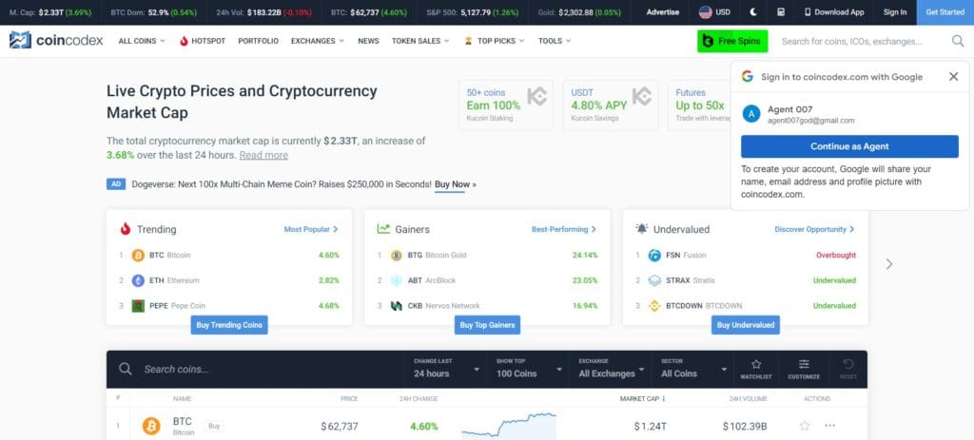The width and height of the screenshot is (974, 440).
Task: Click the CoinCodex logo
Action: tap(56, 40)
